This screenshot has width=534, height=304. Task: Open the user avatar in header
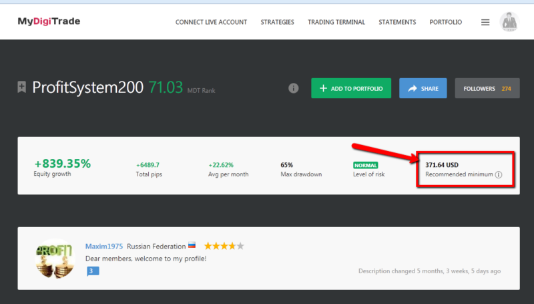tap(509, 22)
